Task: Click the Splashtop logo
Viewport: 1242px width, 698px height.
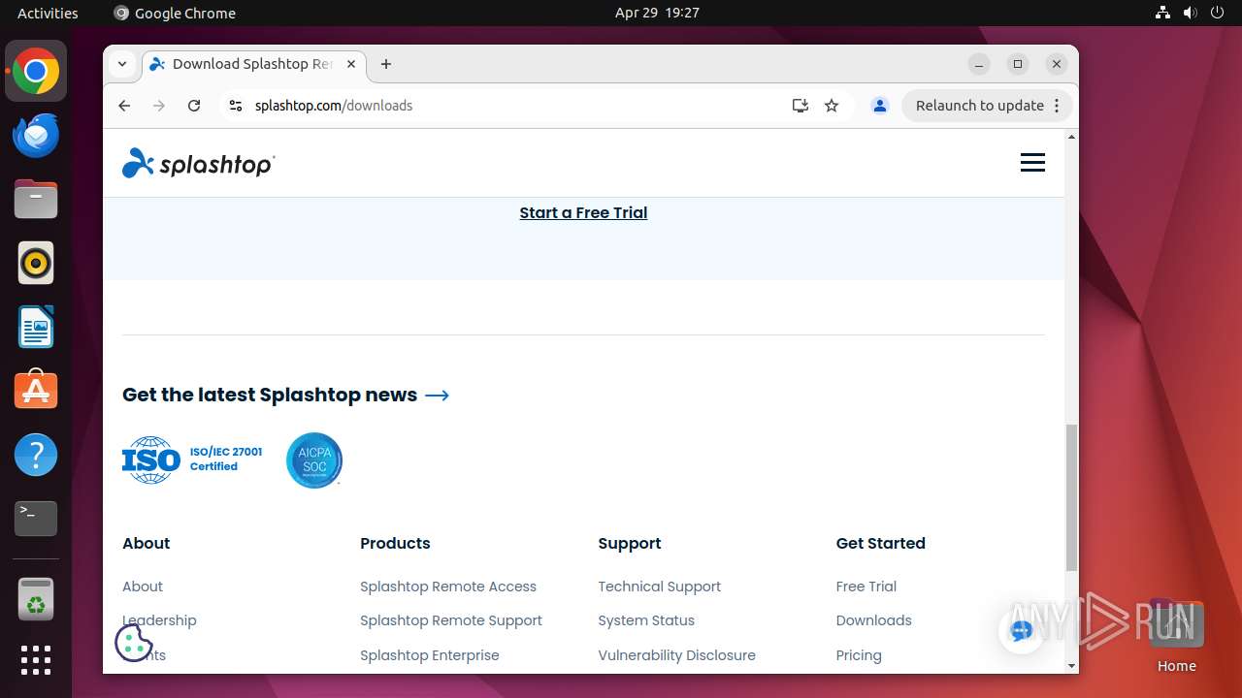Action: tap(199, 163)
